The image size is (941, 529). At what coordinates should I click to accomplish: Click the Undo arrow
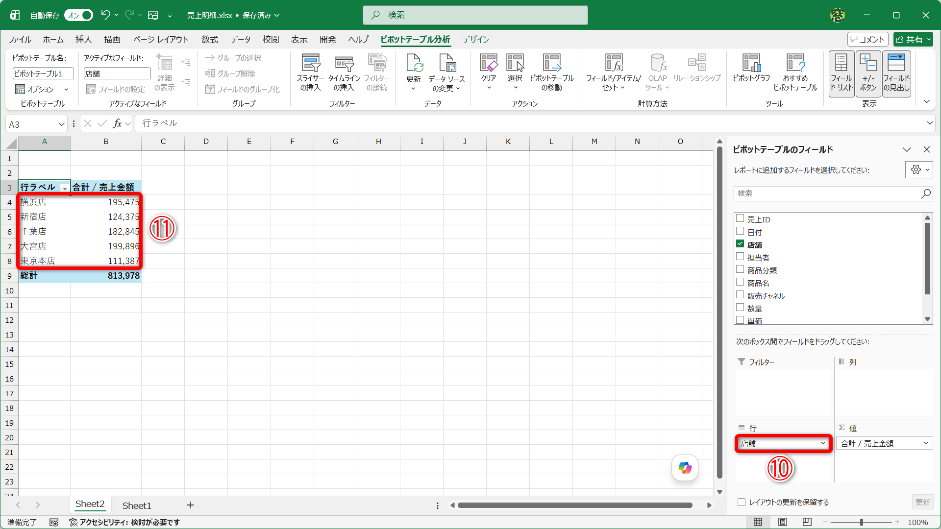pyautogui.click(x=105, y=15)
